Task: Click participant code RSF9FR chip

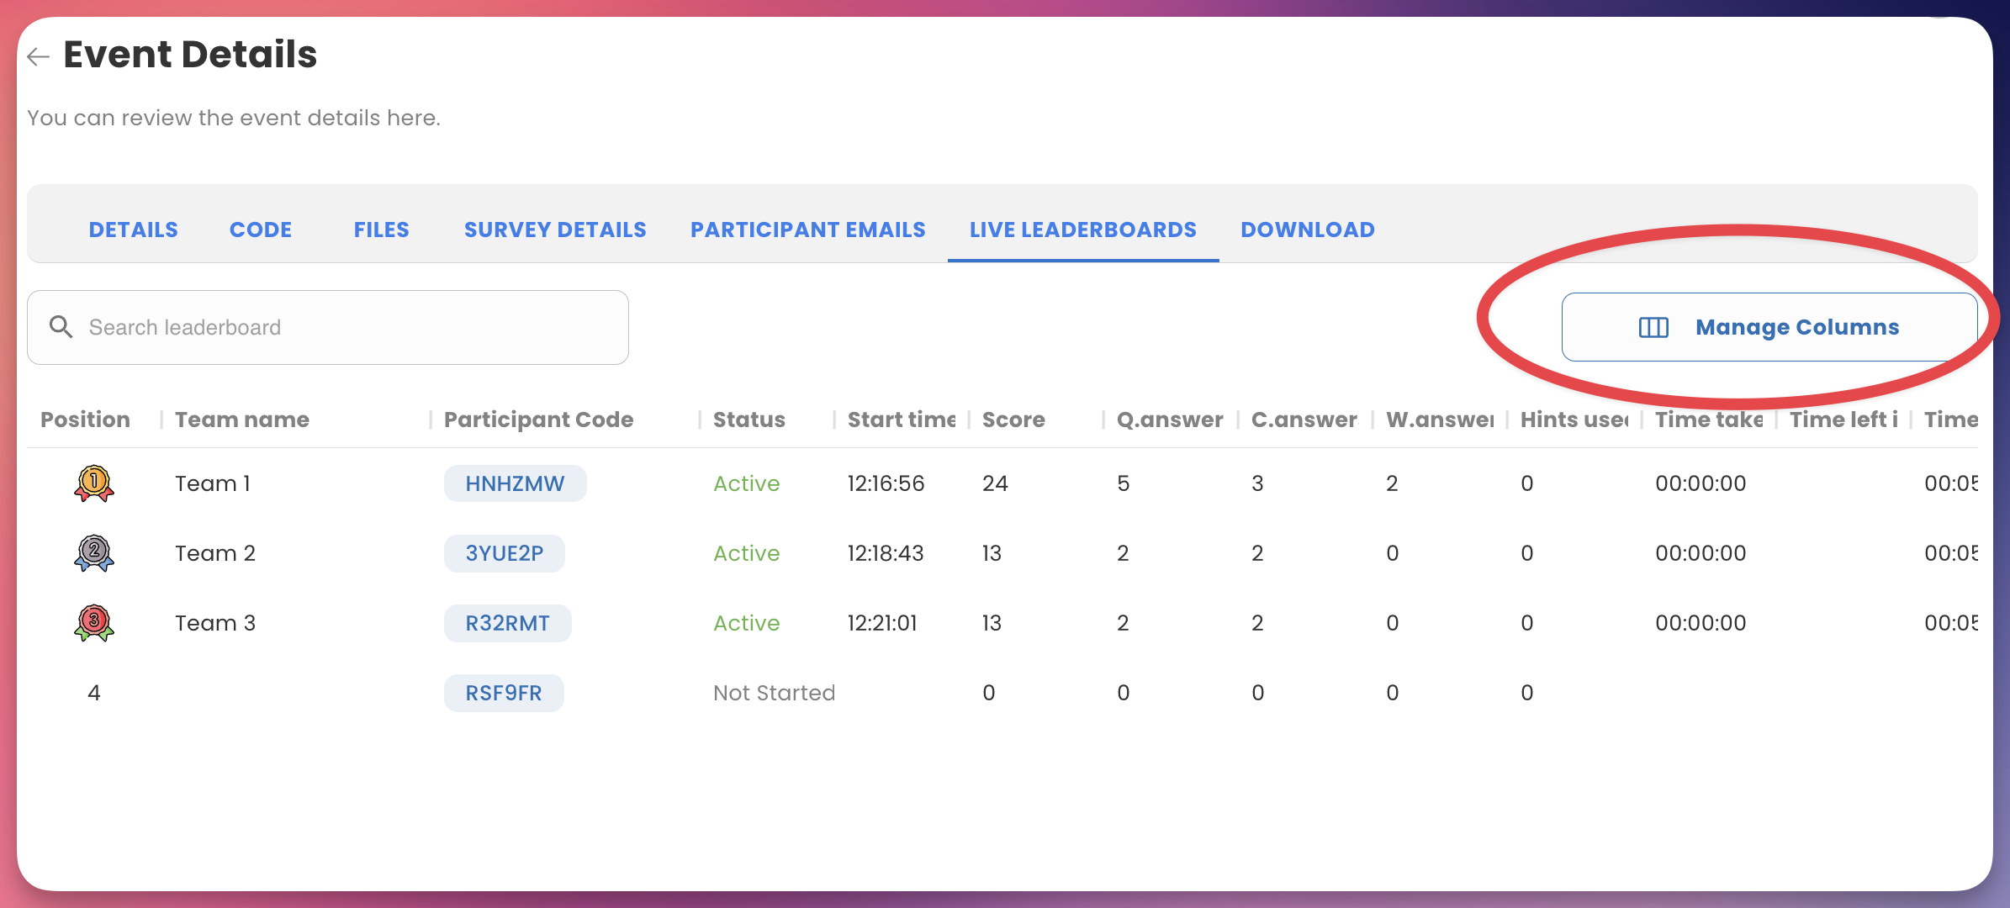Action: (x=504, y=693)
